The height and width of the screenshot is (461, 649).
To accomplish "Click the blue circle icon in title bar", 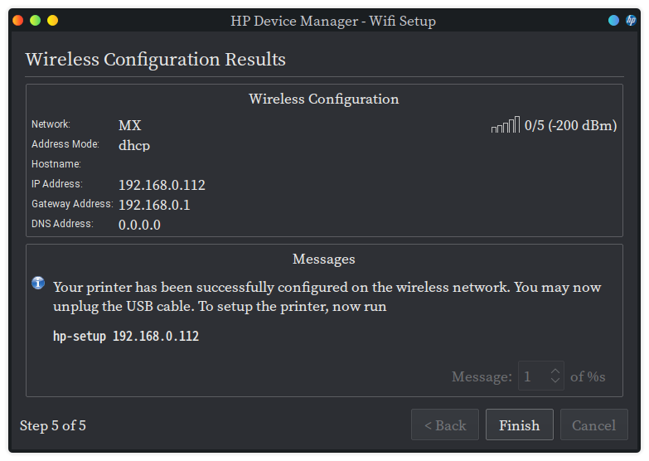I will [x=613, y=21].
